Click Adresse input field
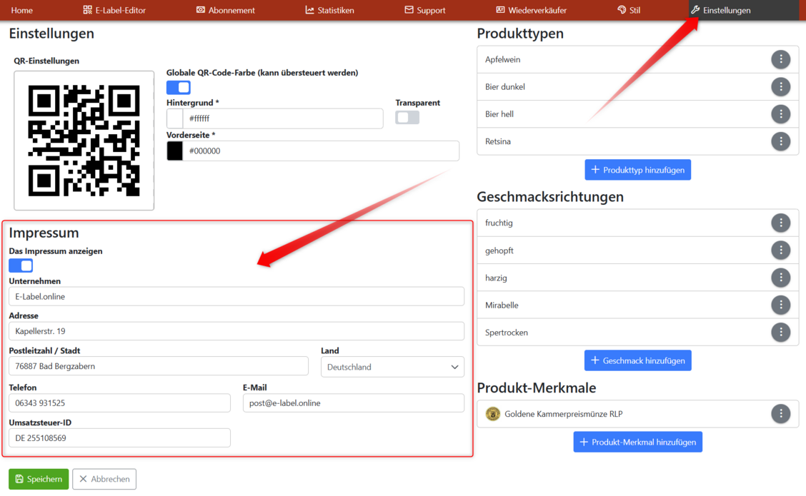Screen dimensions: 806x496 pos(237,331)
